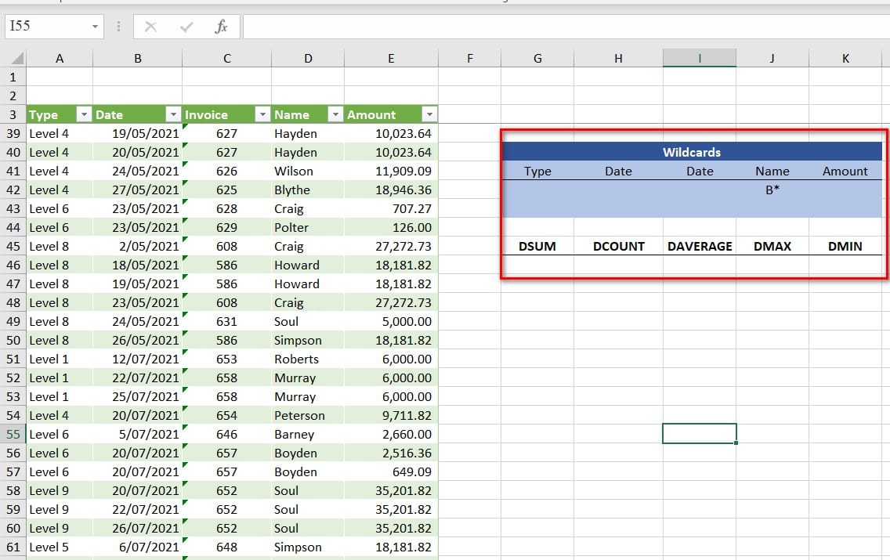
Task: Open the Date column filter dropdown
Action: (172, 114)
